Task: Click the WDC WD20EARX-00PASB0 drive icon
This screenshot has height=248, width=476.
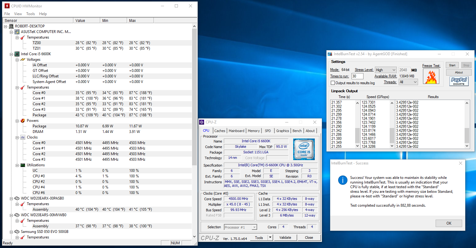Action: pyautogui.click(x=17, y=198)
